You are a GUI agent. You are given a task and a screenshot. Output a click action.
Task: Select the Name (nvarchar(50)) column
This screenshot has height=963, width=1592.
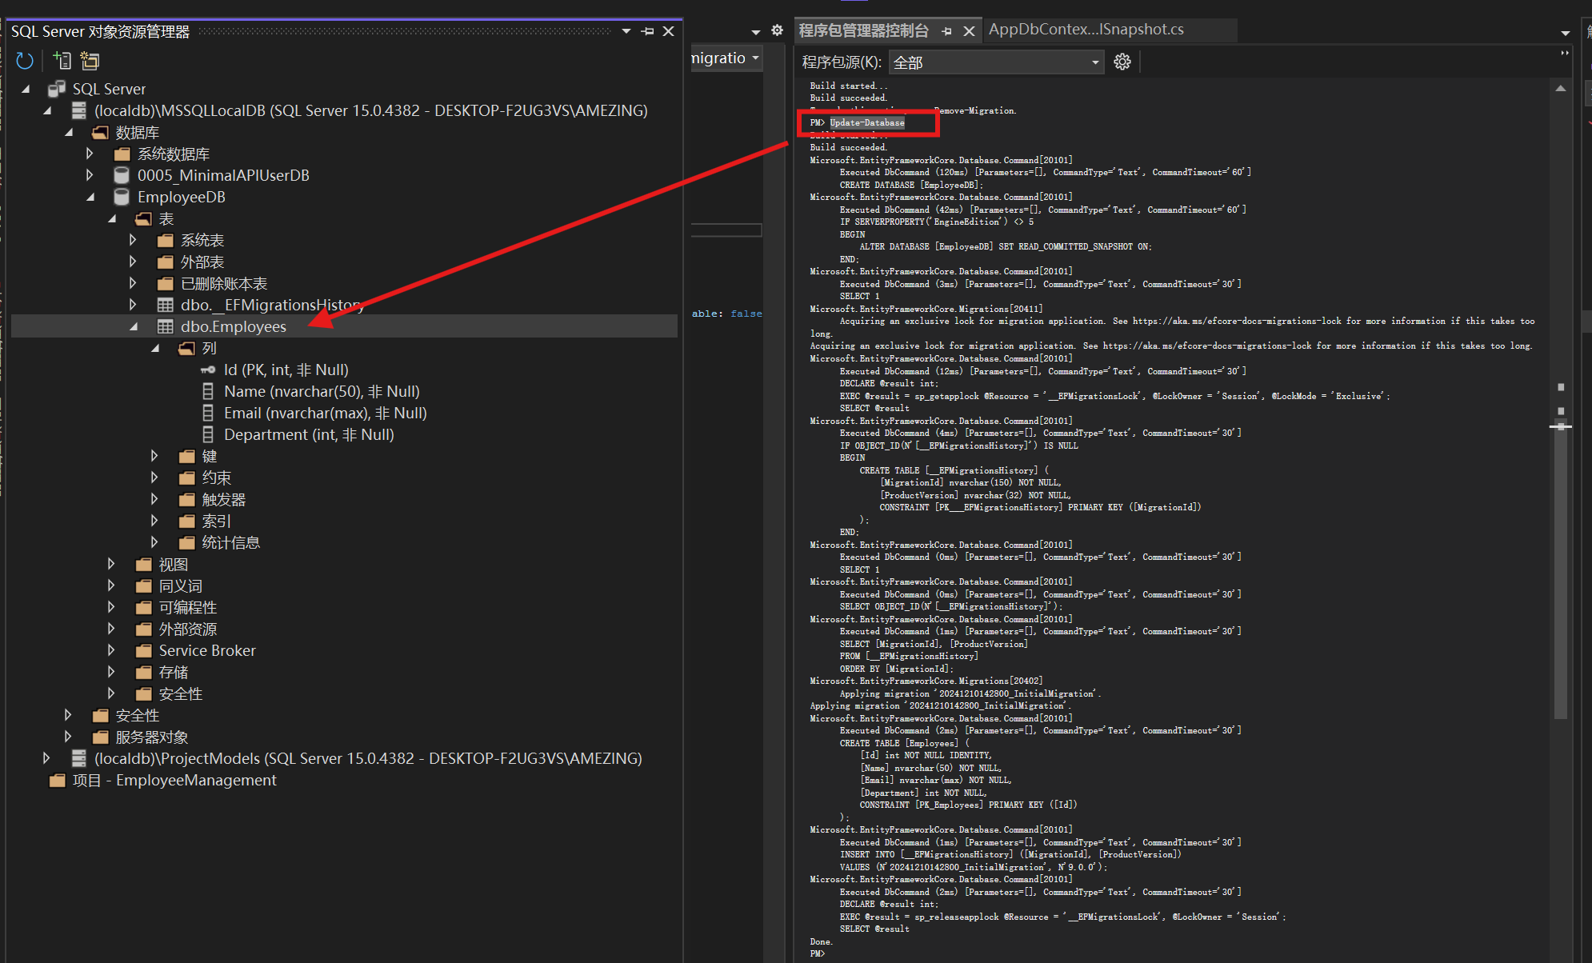click(x=322, y=391)
